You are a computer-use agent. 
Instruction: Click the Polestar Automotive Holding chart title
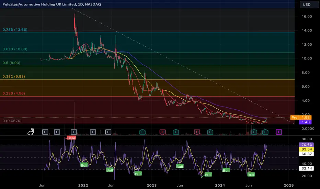(52, 4)
